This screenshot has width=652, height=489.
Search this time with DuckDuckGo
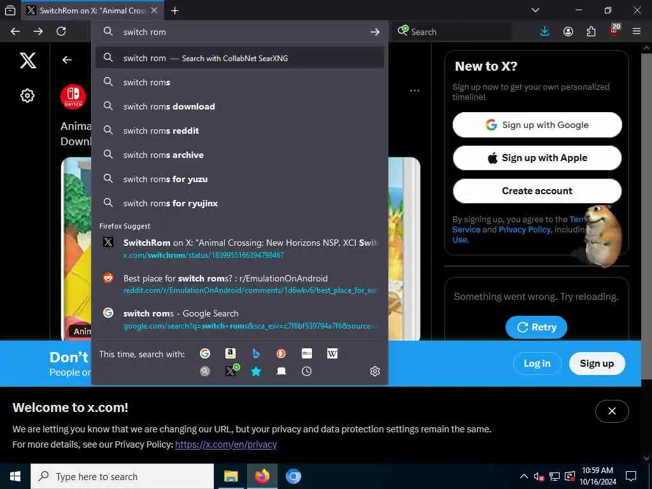(x=281, y=353)
